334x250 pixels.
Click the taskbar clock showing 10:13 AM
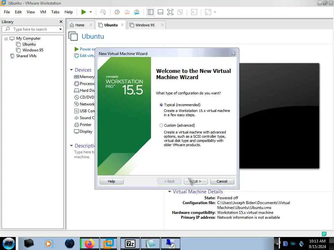point(317,244)
